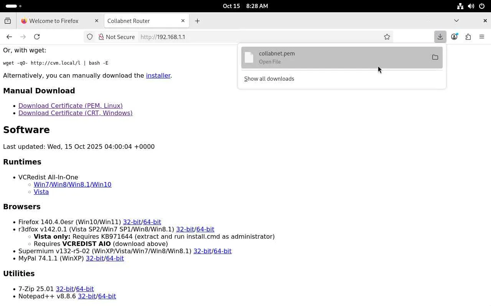This screenshot has width=491, height=306.
Task: Open Firefox View recent browsing icon
Action: click(x=8, y=21)
